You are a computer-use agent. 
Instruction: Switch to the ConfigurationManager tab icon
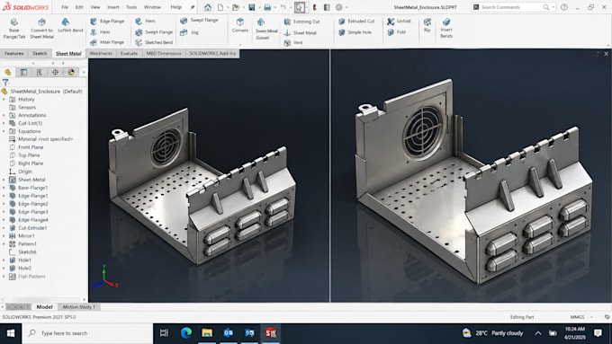pos(39,72)
